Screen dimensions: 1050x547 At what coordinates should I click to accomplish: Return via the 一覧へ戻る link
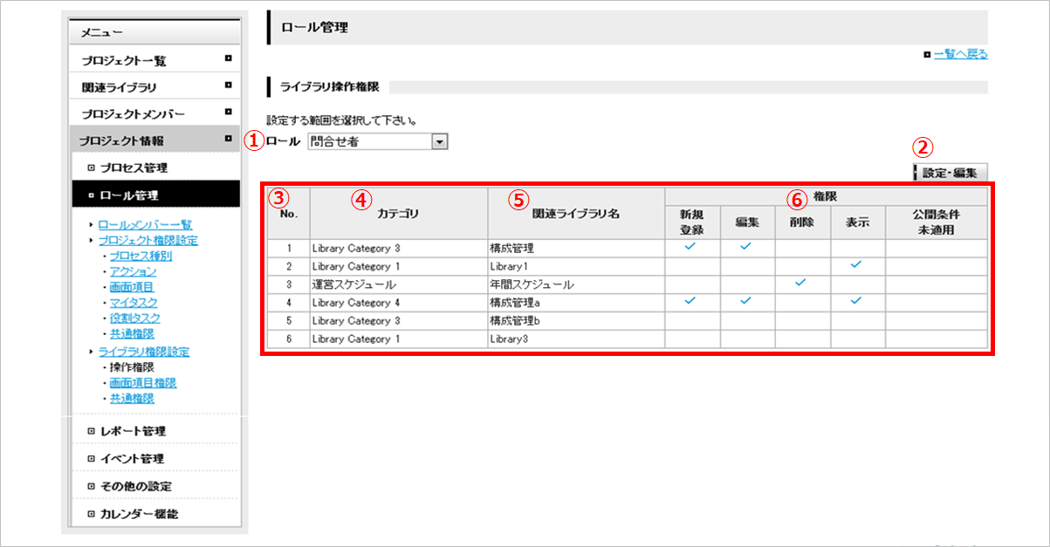pyautogui.click(x=960, y=54)
